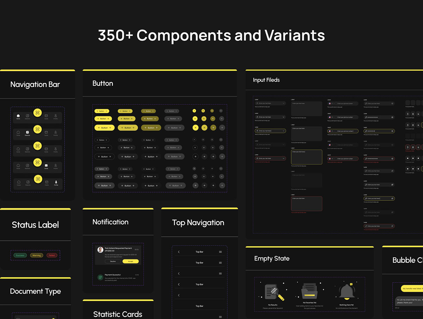Toggle crossed-eye icon in yellow-bordered text field
Image resolution: width=423 pixels, height=319 pixels.
coord(392,198)
